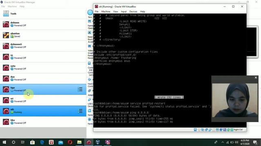The width and height of the screenshot is (261, 146).
Task: Select the satu virtual machine
Action: [x=43, y=68]
